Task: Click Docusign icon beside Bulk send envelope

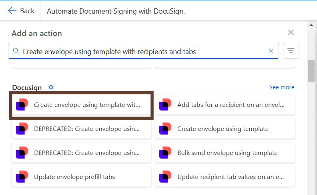Action: coord(165,153)
